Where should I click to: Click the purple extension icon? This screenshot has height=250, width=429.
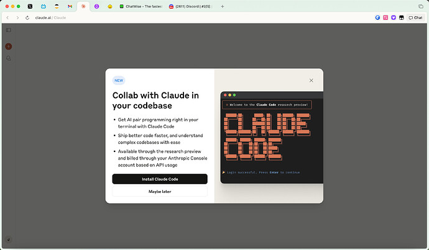click(394, 18)
